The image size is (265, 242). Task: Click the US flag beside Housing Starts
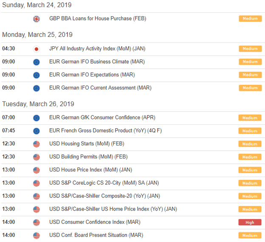tap(37, 144)
